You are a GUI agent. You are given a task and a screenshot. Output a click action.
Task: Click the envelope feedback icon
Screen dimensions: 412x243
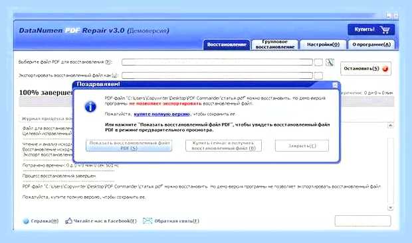tap(148, 220)
